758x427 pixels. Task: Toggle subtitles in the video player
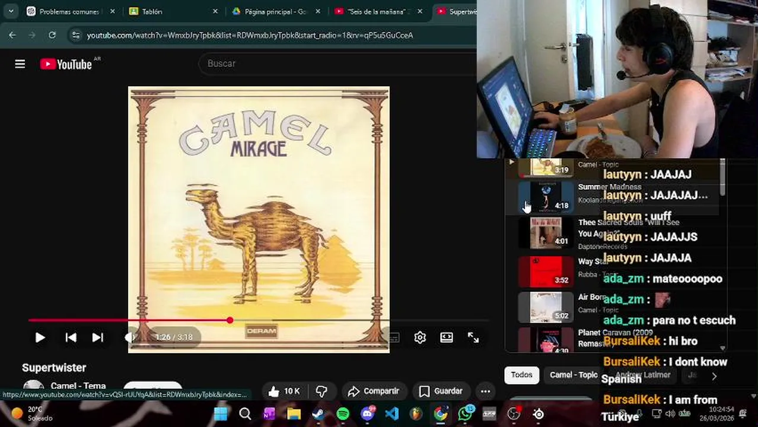point(394,337)
